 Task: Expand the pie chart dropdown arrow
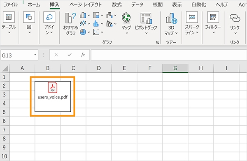coord(89,32)
